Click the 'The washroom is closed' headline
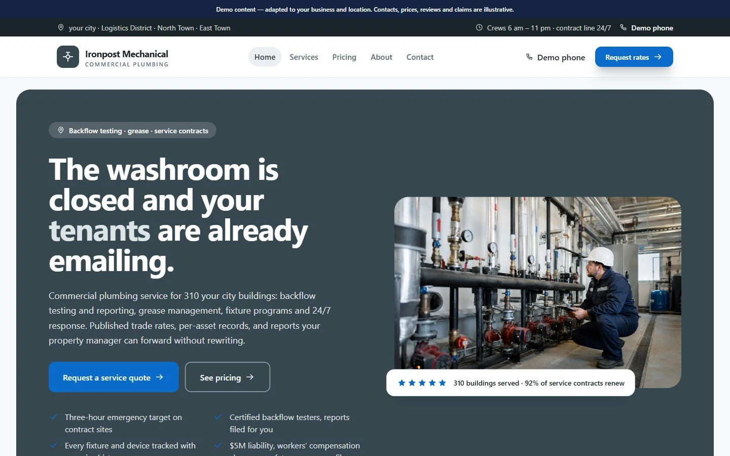Image resolution: width=730 pixels, height=456 pixels. click(x=178, y=215)
